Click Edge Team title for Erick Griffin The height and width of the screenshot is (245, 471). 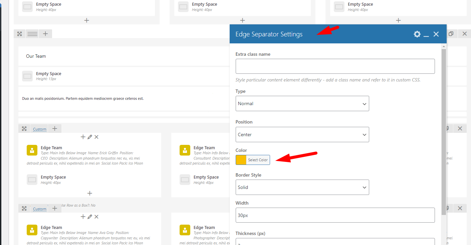point(51,148)
